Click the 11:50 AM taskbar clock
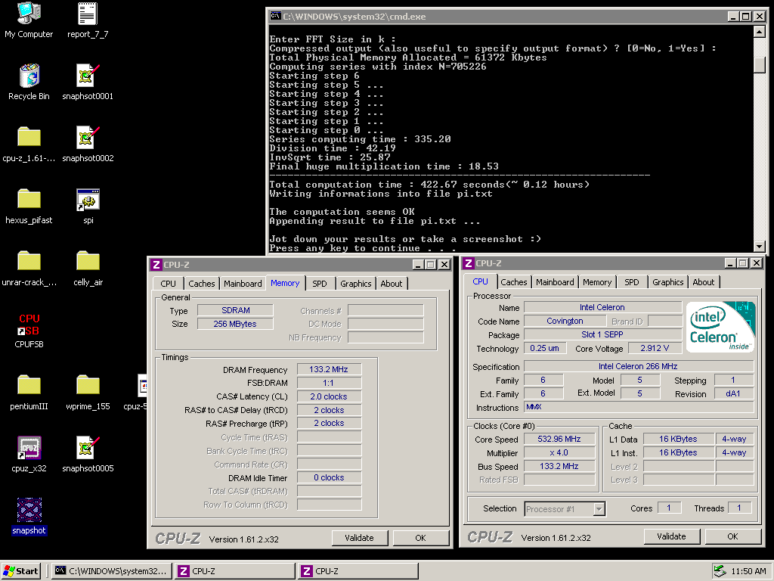 748,571
